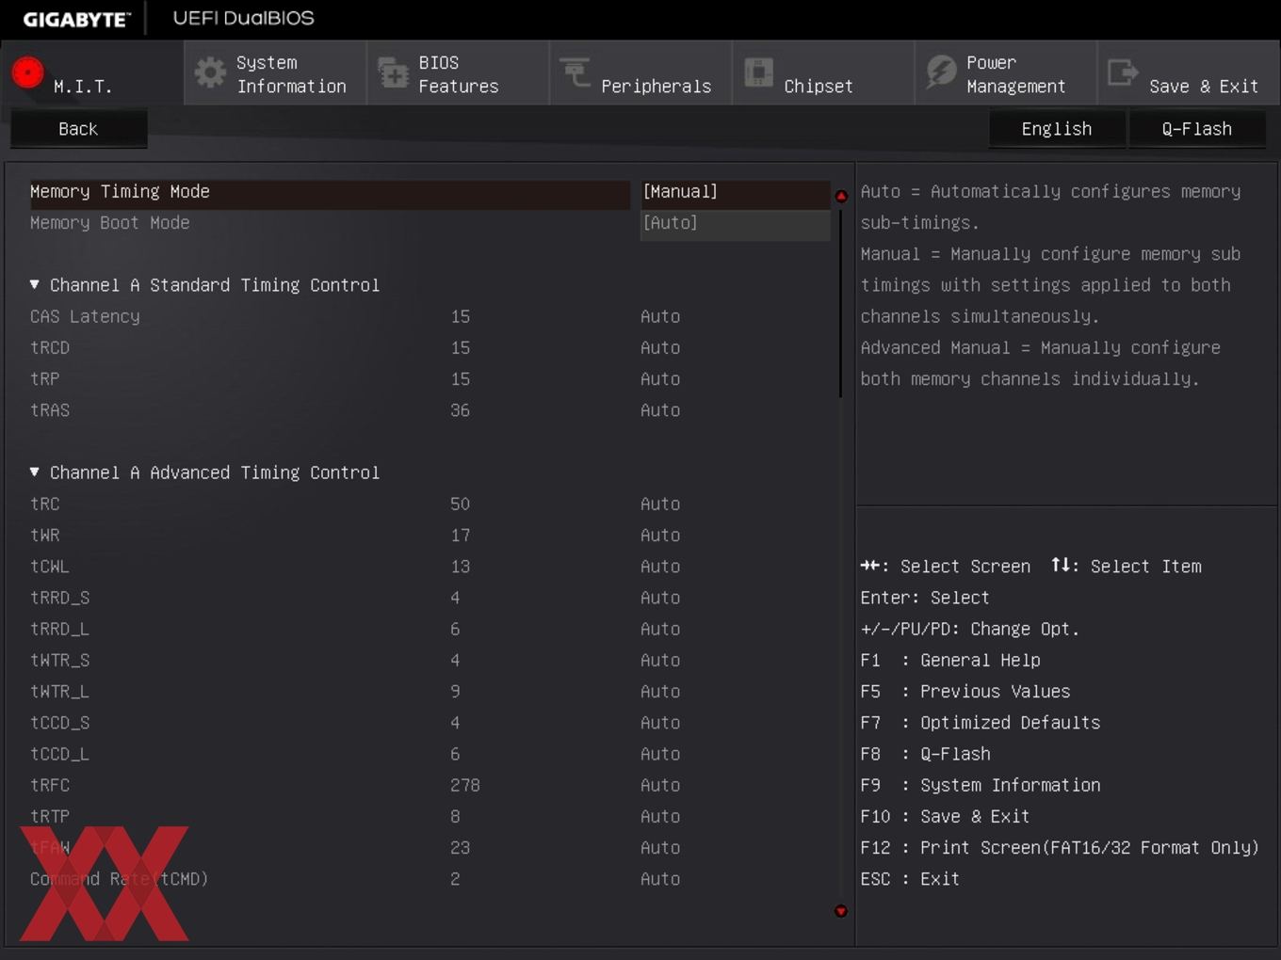The width and height of the screenshot is (1281, 960).
Task: Open the Peripherals tab
Action: click(640, 72)
